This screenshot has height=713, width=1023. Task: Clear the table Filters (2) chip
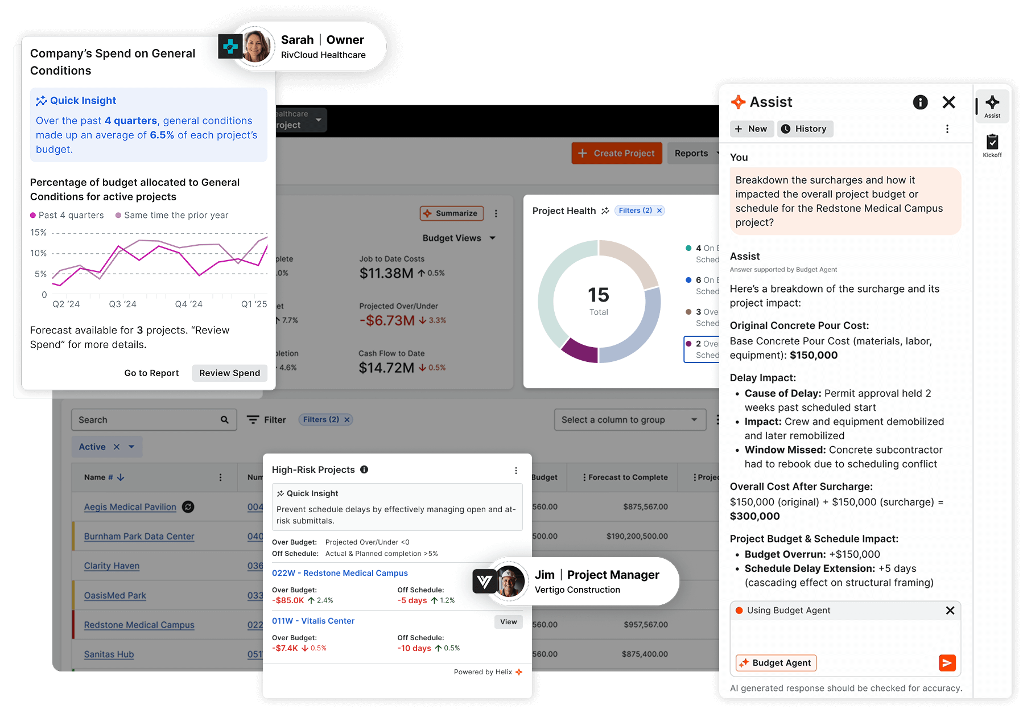click(347, 419)
